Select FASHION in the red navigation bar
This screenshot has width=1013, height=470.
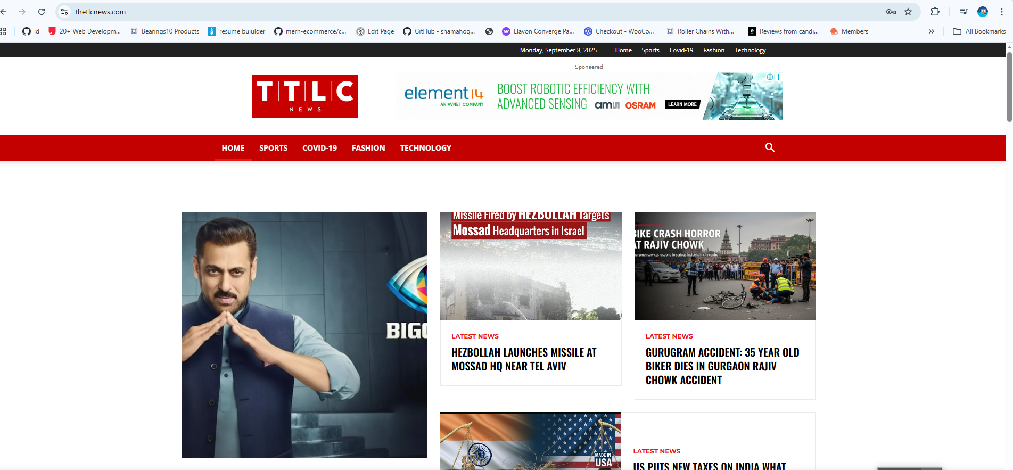coord(368,148)
